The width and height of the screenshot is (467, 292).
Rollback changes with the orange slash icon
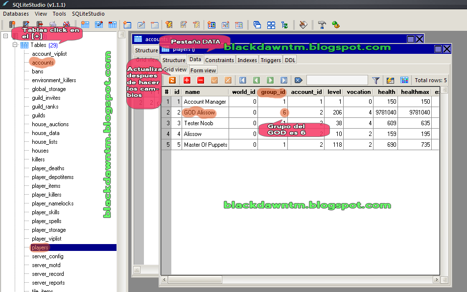[228, 80]
